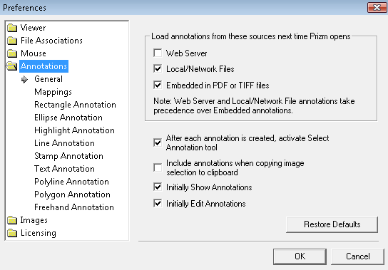Enable the Web Server checkbox
388x270 pixels.
click(x=158, y=53)
